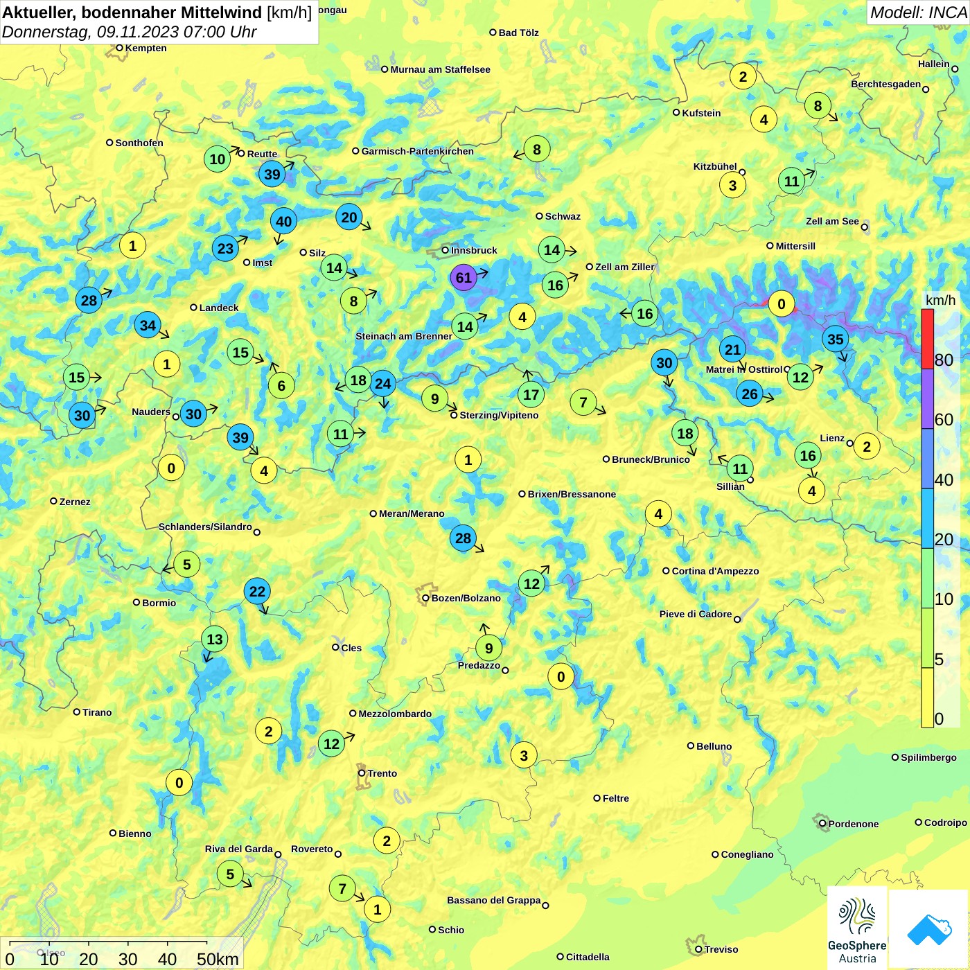Pick the purple 60–80 km/h legend swatch
The width and height of the screenshot is (970, 970).
(x=927, y=399)
